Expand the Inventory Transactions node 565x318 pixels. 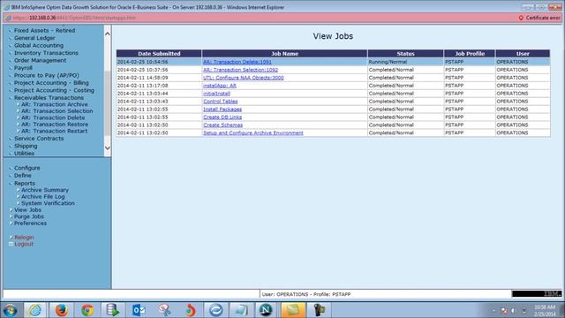coord(46,53)
